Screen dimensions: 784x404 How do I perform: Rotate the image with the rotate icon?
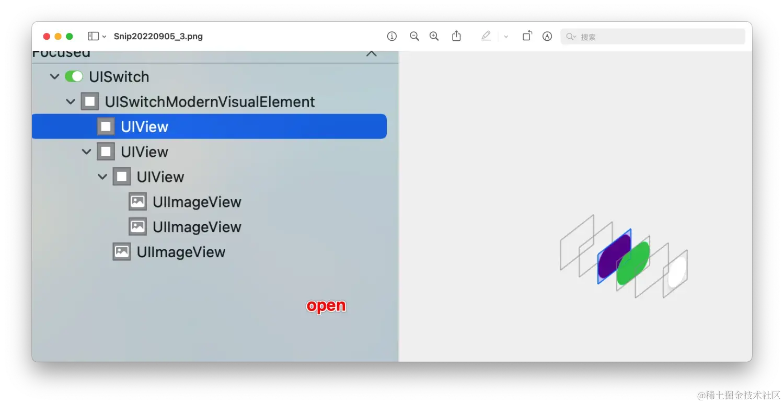tap(527, 36)
